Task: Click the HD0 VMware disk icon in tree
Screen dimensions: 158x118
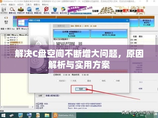Action: pos(5,35)
